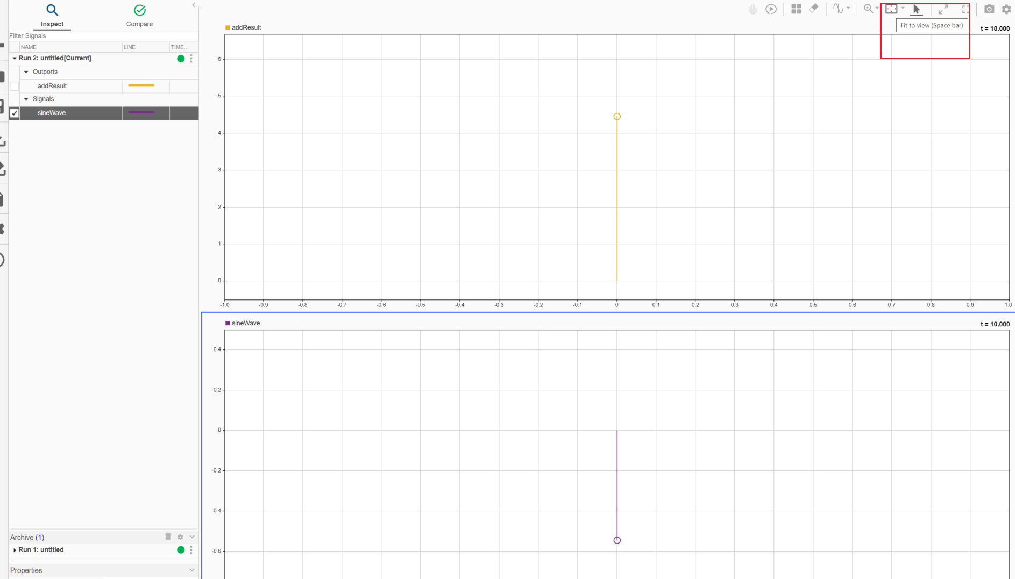This screenshot has width=1015, height=579.
Task: Expand Run 1: untitled in Archive
Action: tap(15, 549)
